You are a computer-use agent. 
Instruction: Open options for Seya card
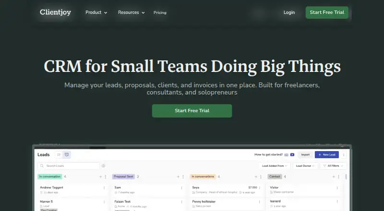[x=260, y=188]
